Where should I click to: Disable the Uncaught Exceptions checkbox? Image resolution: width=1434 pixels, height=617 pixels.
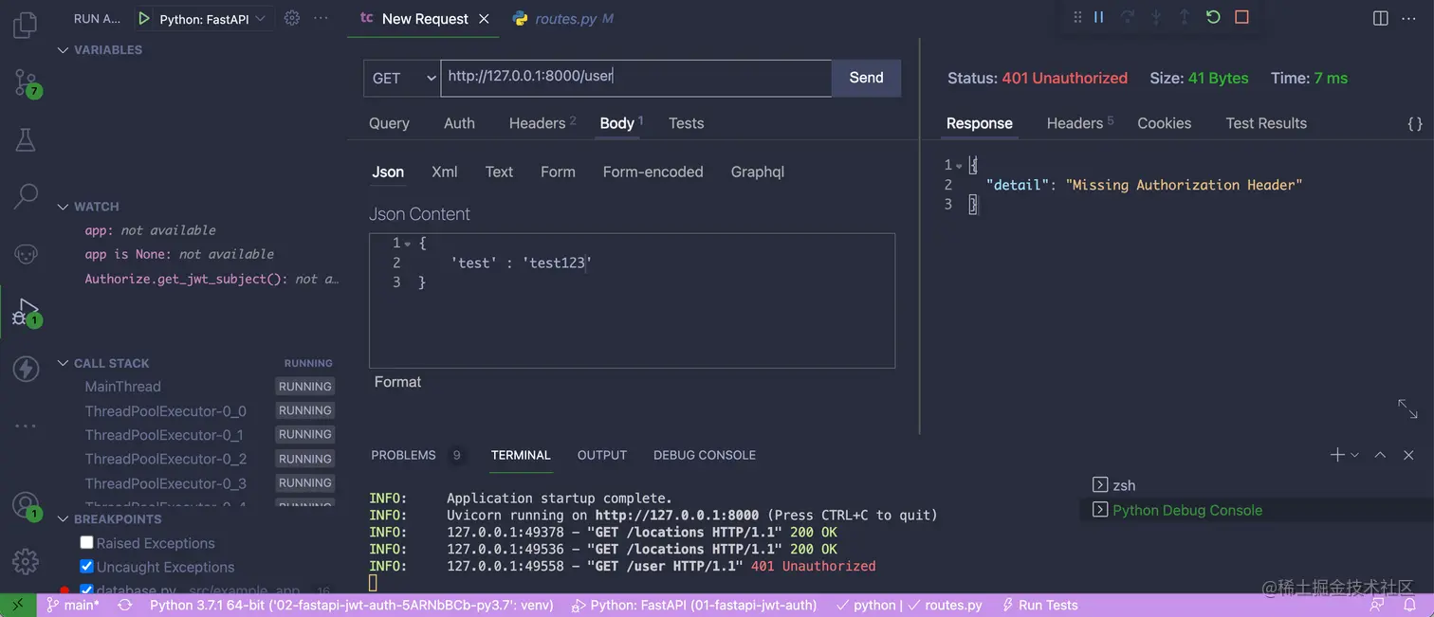[x=86, y=566]
